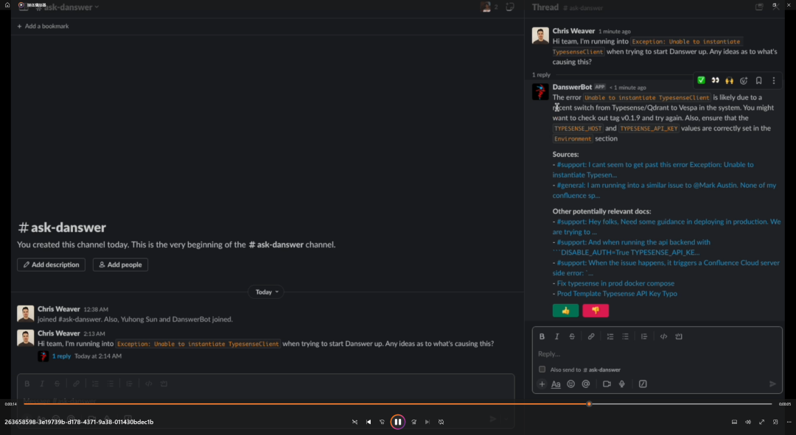The image size is (796, 435).
Task: Apply ordered list in thread reply
Action: pos(610,336)
